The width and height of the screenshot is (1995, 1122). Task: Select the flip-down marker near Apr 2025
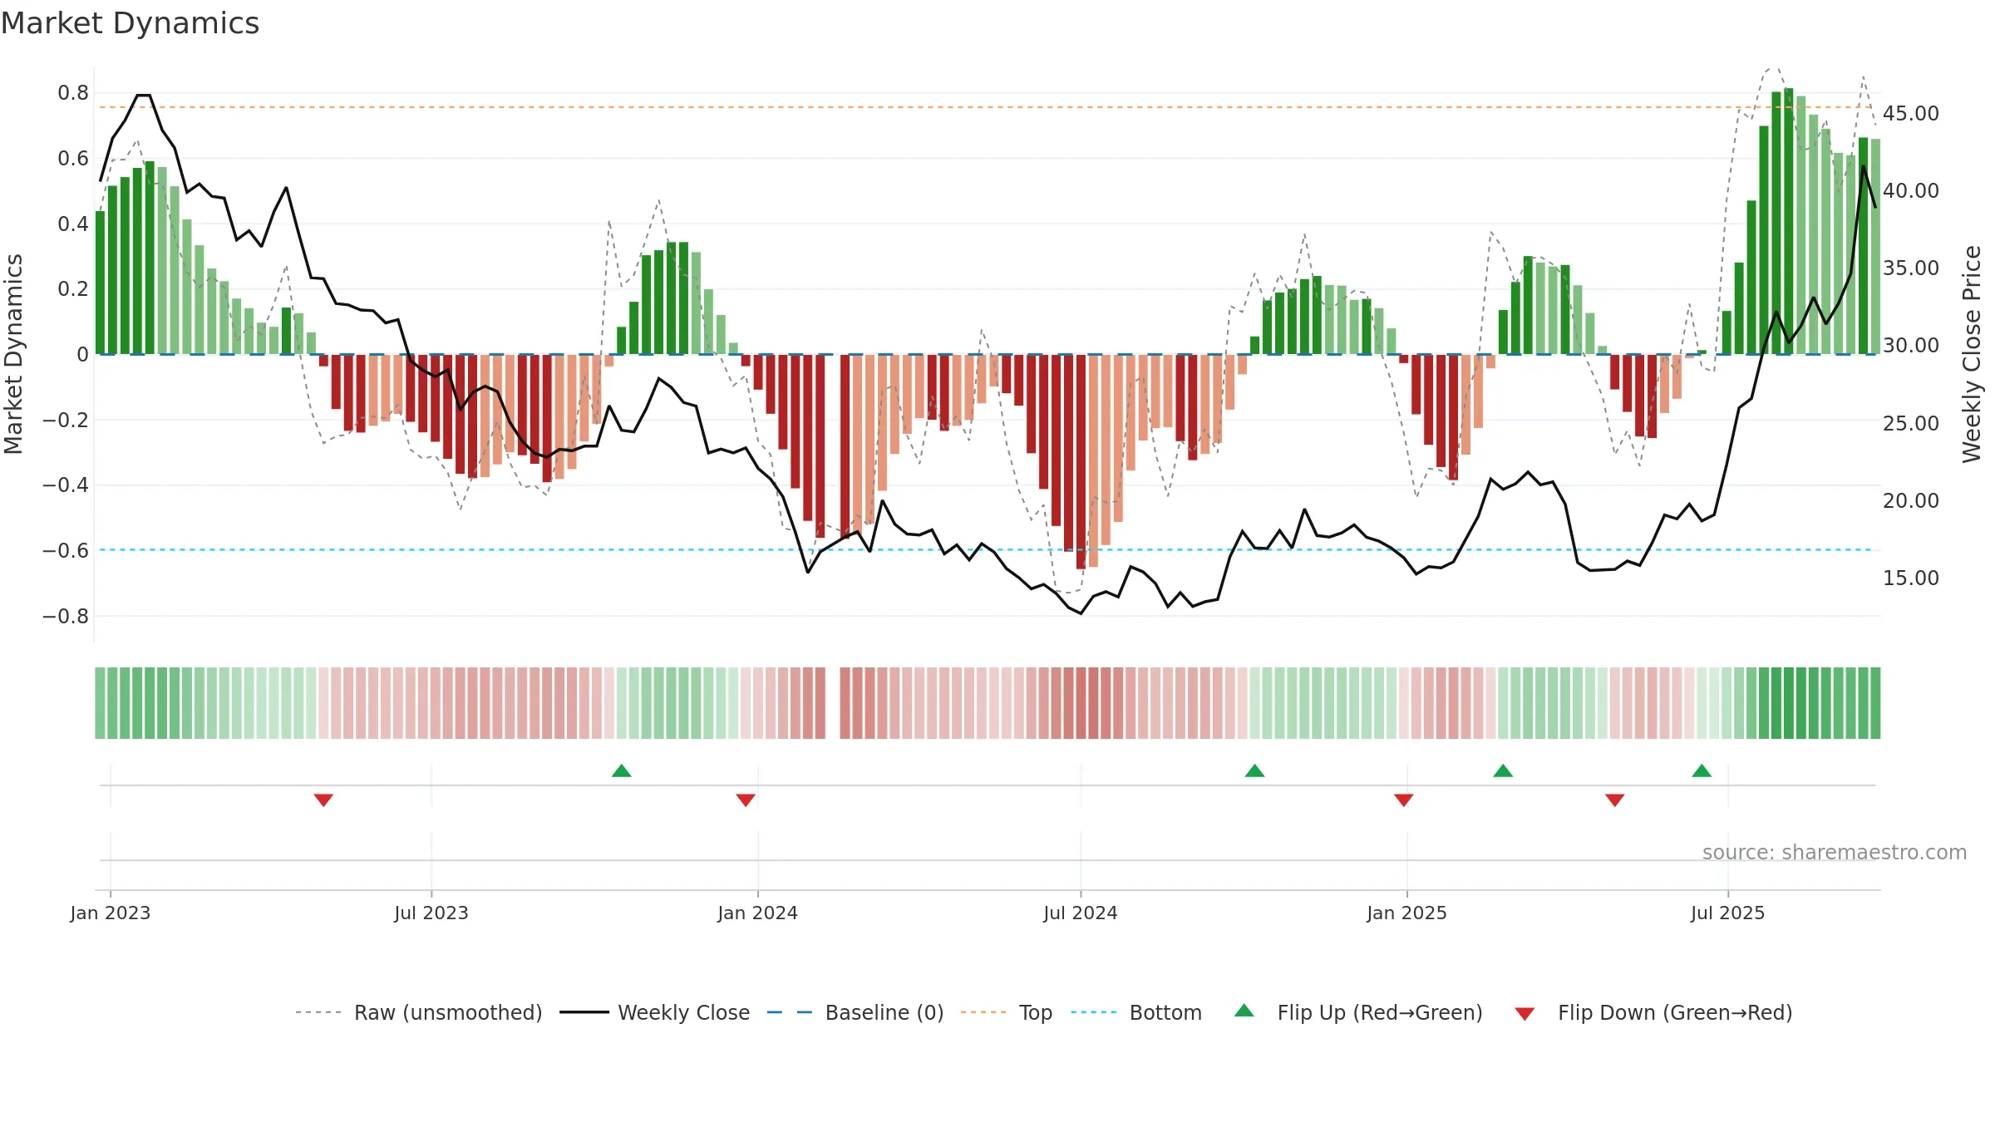[1615, 800]
